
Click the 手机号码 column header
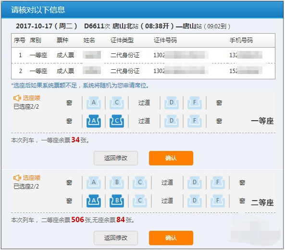pyautogui.click(x=241, y=40)
